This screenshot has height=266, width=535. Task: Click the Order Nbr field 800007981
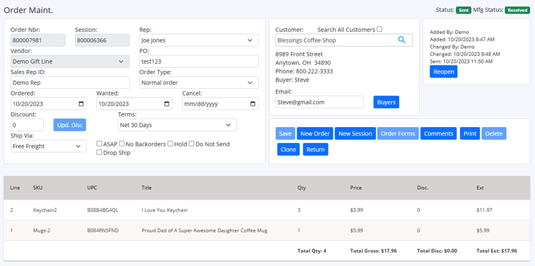(38, 40)
